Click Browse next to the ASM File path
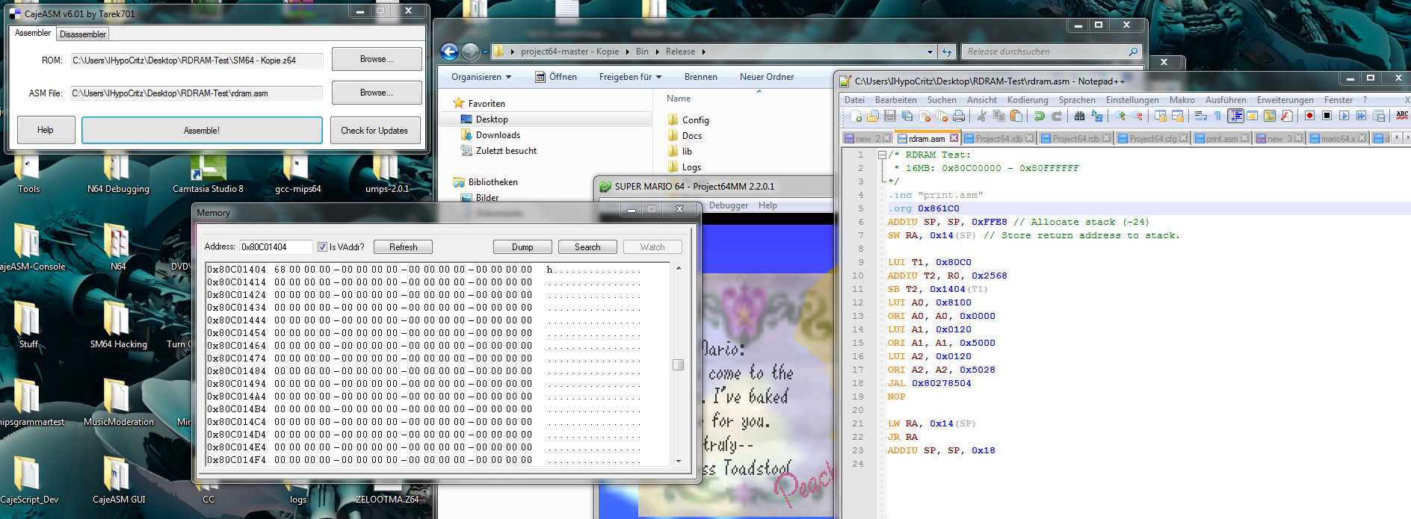 point(377,93)
